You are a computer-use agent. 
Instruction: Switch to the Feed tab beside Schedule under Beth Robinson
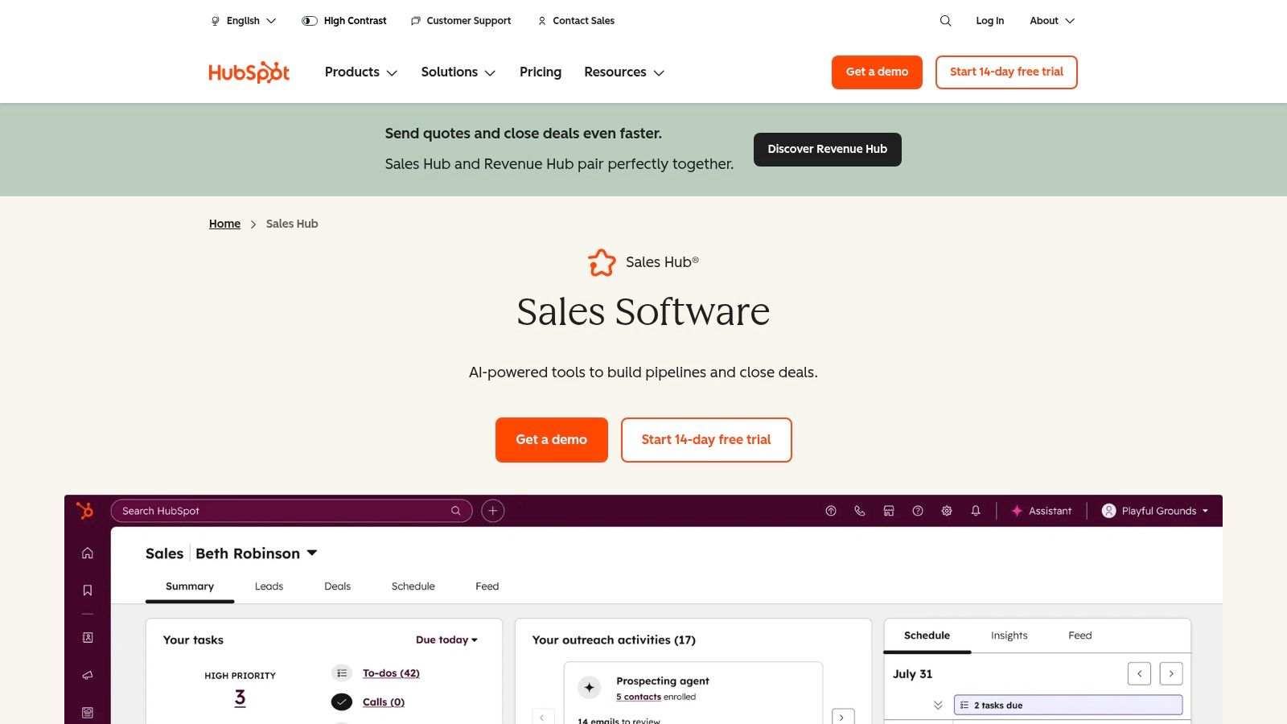click(x=487, y=586)
